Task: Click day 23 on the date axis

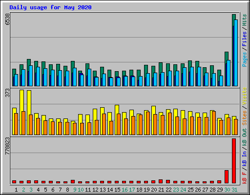Action: [176, 190]
